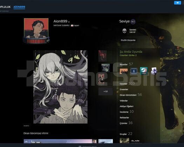Open the small showcase screenshot thumbnail

pyautogui.click(x=105, y=141)
